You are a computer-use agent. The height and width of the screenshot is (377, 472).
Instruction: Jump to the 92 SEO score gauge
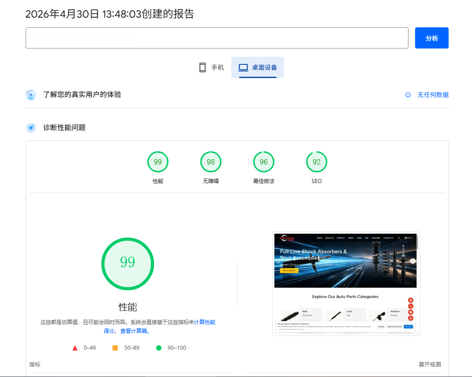pyautogui.click(x=317, y=162)
